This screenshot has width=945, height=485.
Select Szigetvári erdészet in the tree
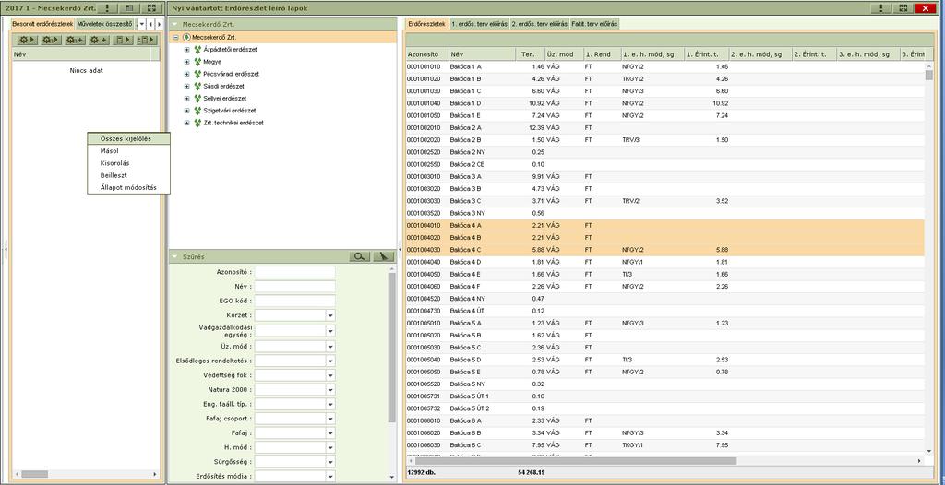230,111
